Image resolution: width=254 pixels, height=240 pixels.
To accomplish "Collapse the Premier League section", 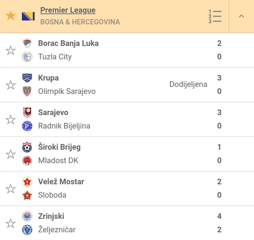I will pos(241,16).
